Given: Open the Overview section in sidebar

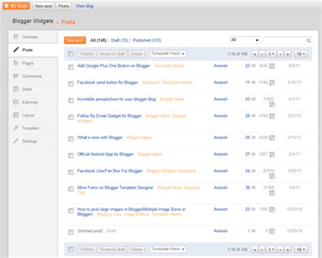Looking at the screenshot, I should 33,37.
